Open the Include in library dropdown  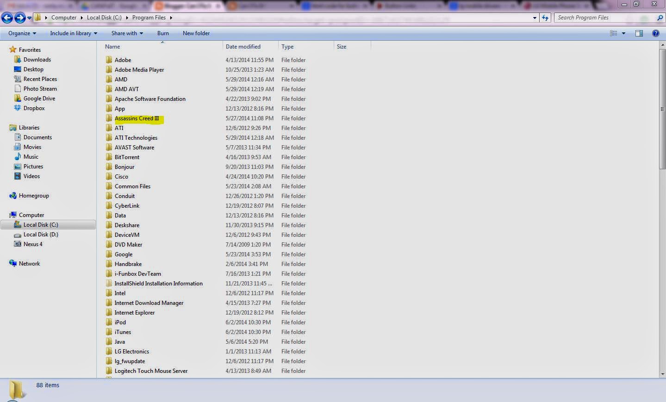(74, 33)
